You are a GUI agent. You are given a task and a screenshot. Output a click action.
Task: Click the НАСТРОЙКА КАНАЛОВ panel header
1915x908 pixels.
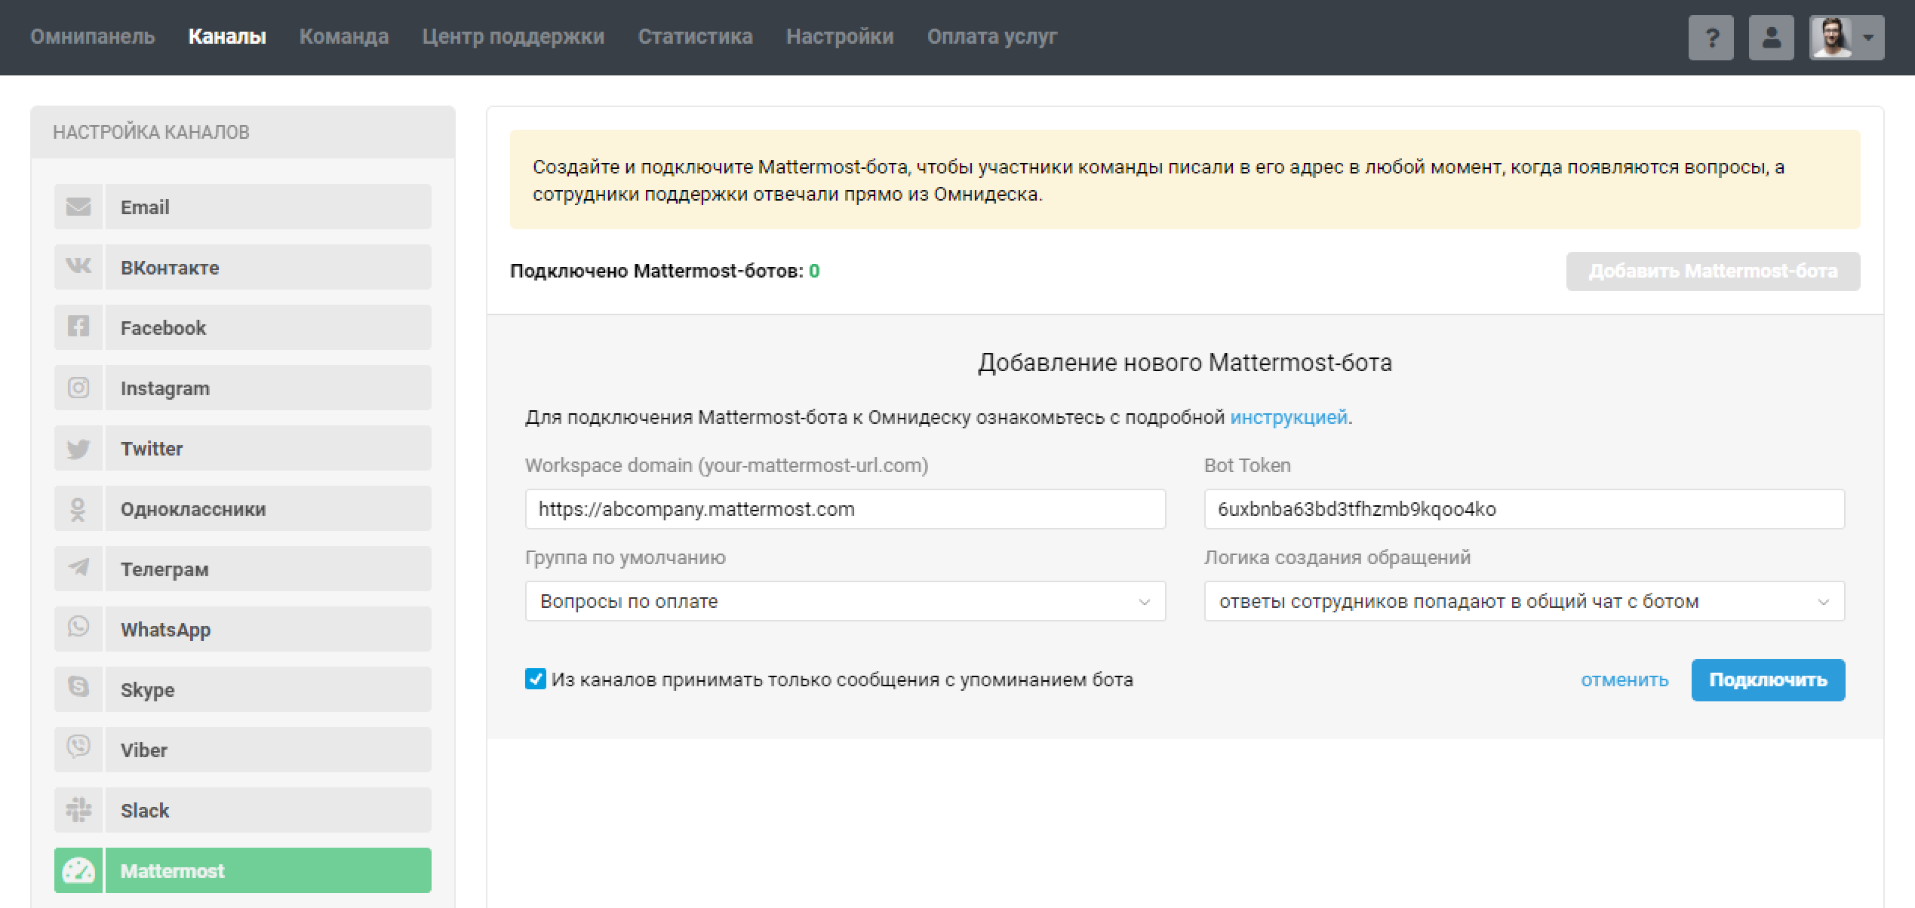[x=243, y=132]
